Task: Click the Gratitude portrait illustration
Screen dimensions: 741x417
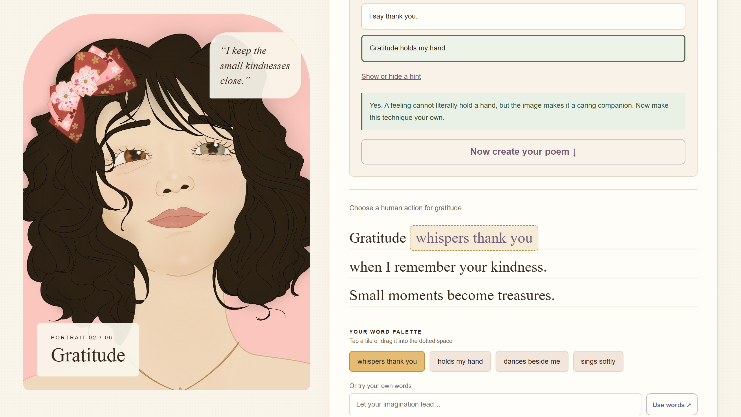Action: point(167,202)
